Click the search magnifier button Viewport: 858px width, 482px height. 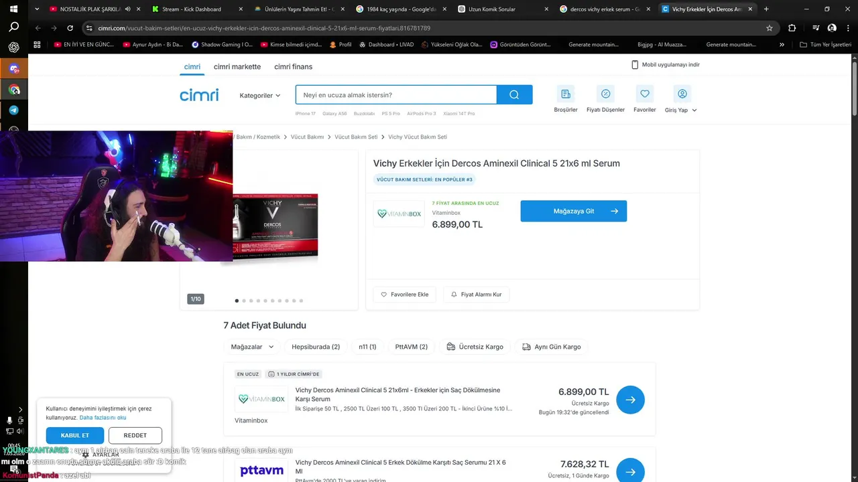(x=514, y=94)
